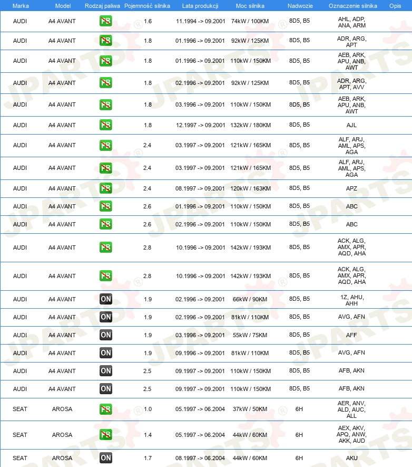Click the 1.4 engine capacity value
Image resolution: width=412 pixels, height=467 pixels.
coord(148,435)
